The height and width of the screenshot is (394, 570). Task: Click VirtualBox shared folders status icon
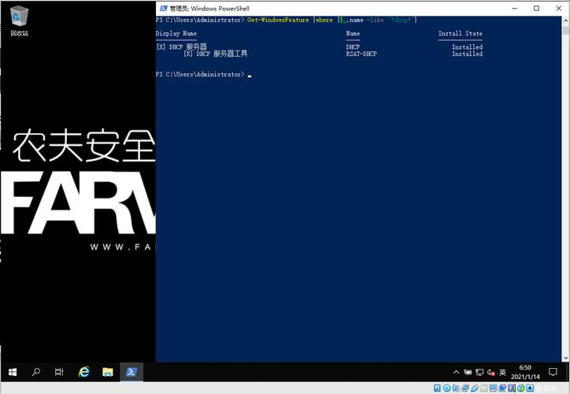pos(484,388)
